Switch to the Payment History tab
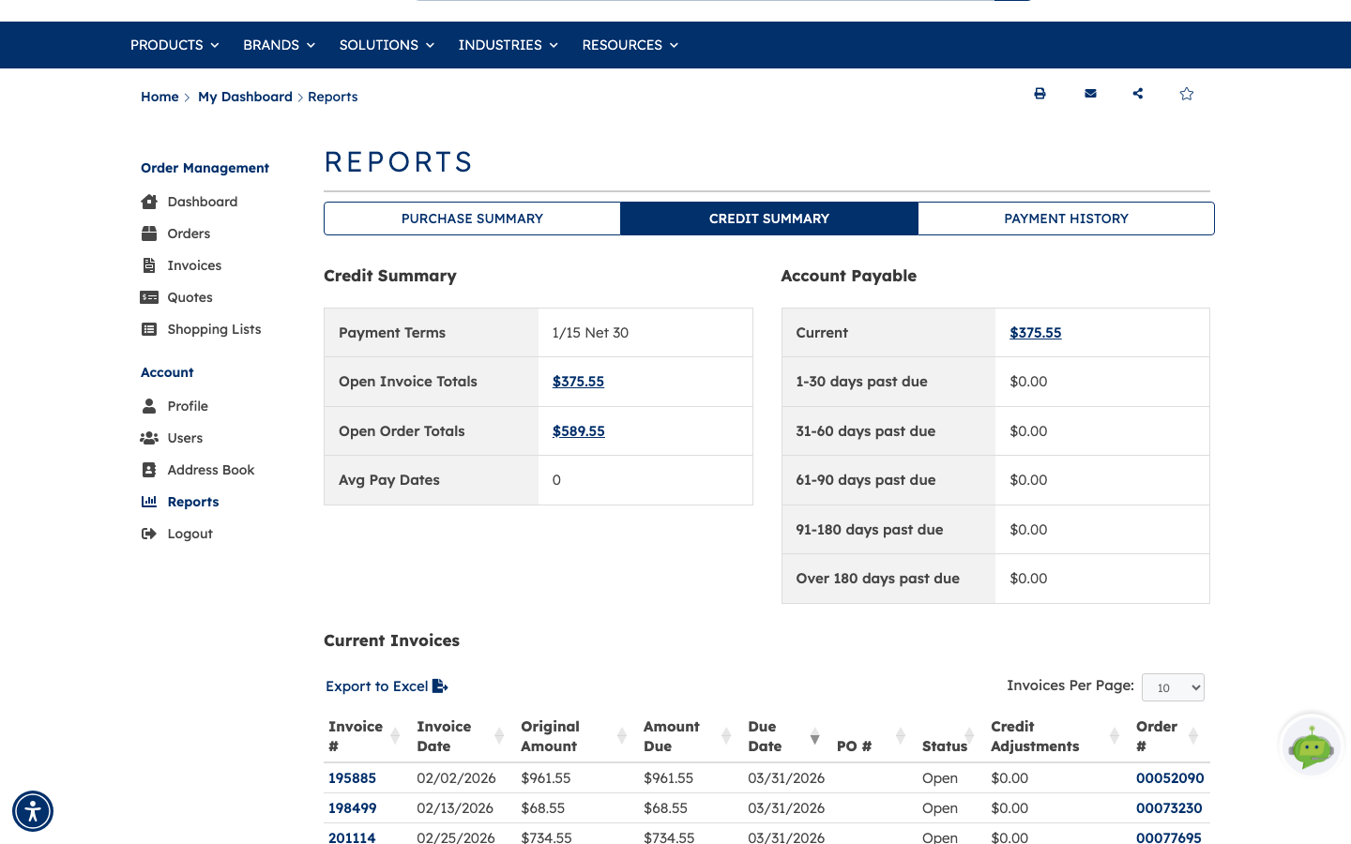Screen dimensions: 1351x844 point(1066,219)
